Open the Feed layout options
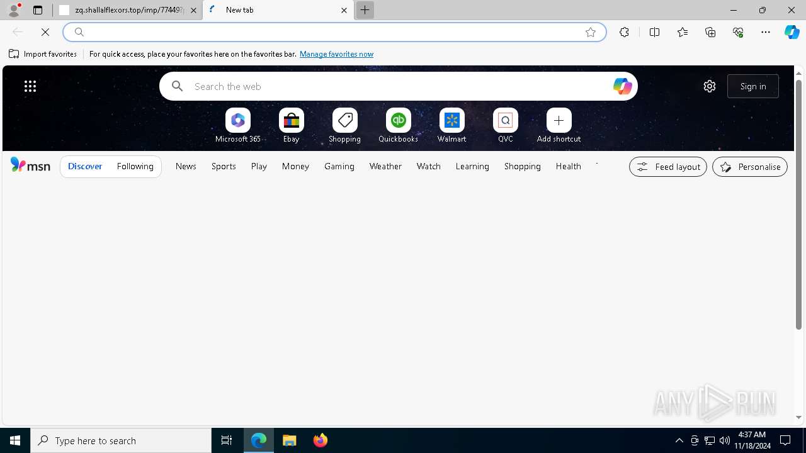This screenshot has height=453, width=806. [x=668, y=167]
